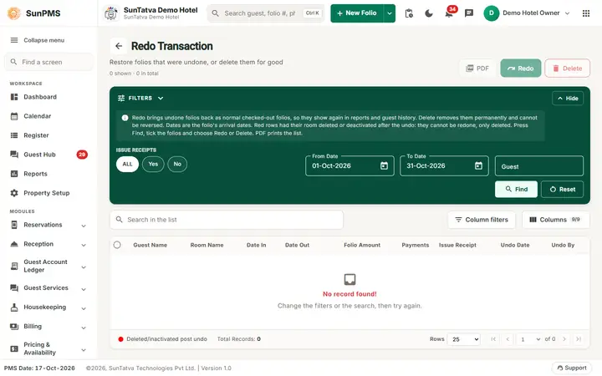Click the Dashboard sidebar icon

pos(14,97)
